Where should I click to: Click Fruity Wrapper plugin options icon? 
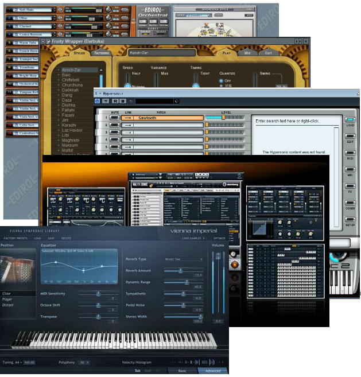click(48, 41)
